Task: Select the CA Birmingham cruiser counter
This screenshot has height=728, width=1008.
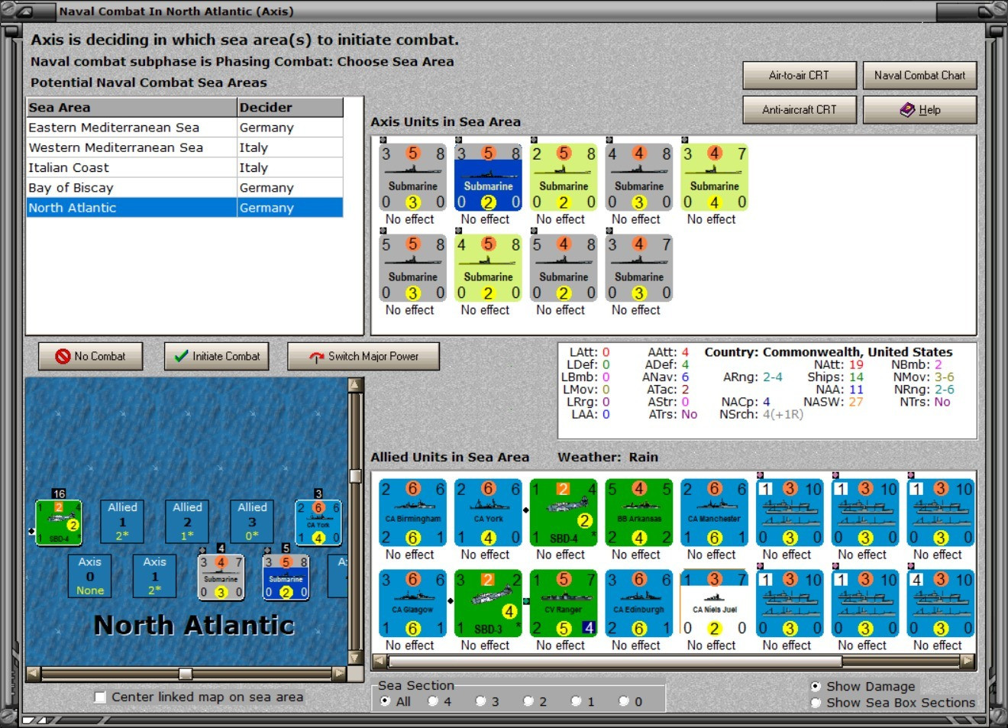Action: click(413, 513)
